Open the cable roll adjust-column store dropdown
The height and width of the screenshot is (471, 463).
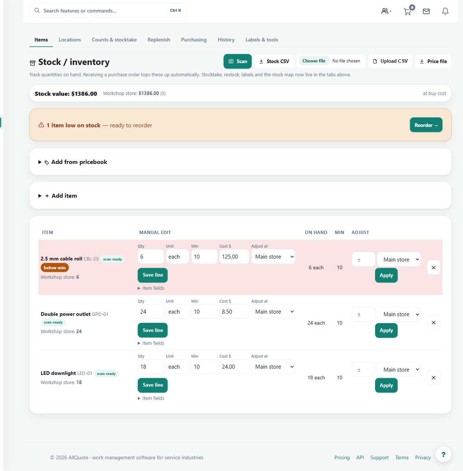pyautogui.click(x=399, y=259)
